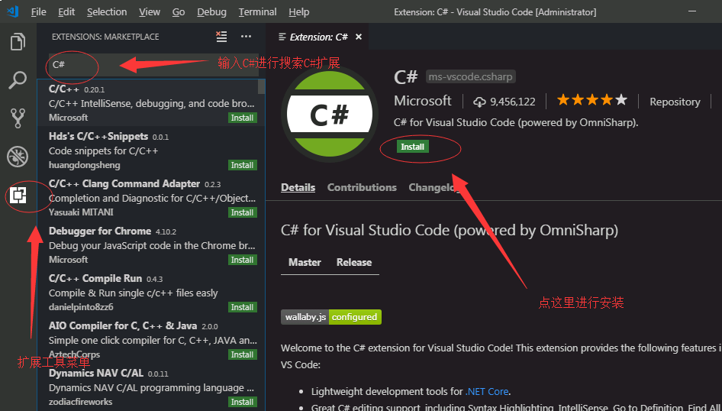Image resolution: width=722 pixels, height=411 pixels.
Task: Click the extension search box containing C#
Action: click(153, 64)
